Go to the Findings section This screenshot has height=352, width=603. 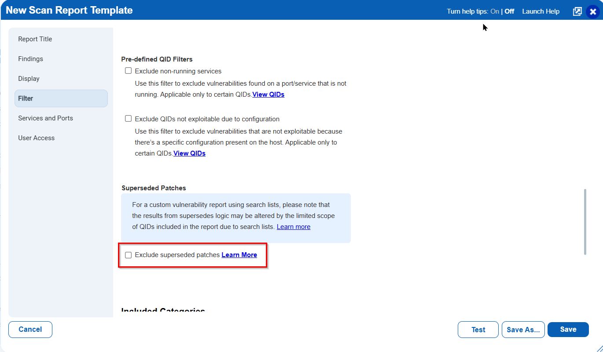coord(31,59)
